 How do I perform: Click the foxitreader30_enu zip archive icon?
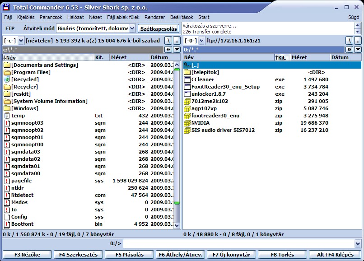187,116
